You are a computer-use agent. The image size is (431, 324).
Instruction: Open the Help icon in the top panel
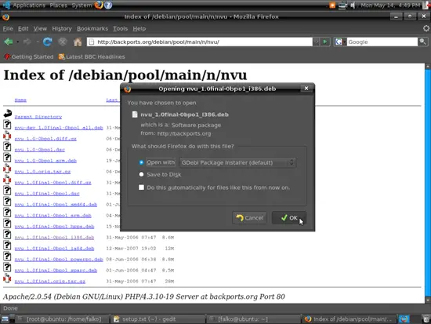click(108, 5)
